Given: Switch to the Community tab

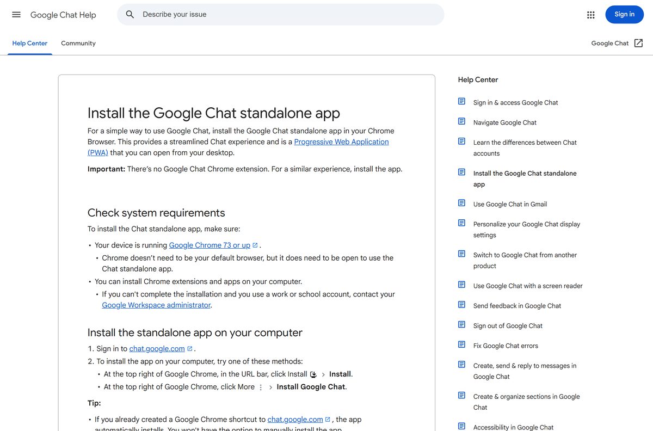Looking at the screenshot, I should coord(78,44).
